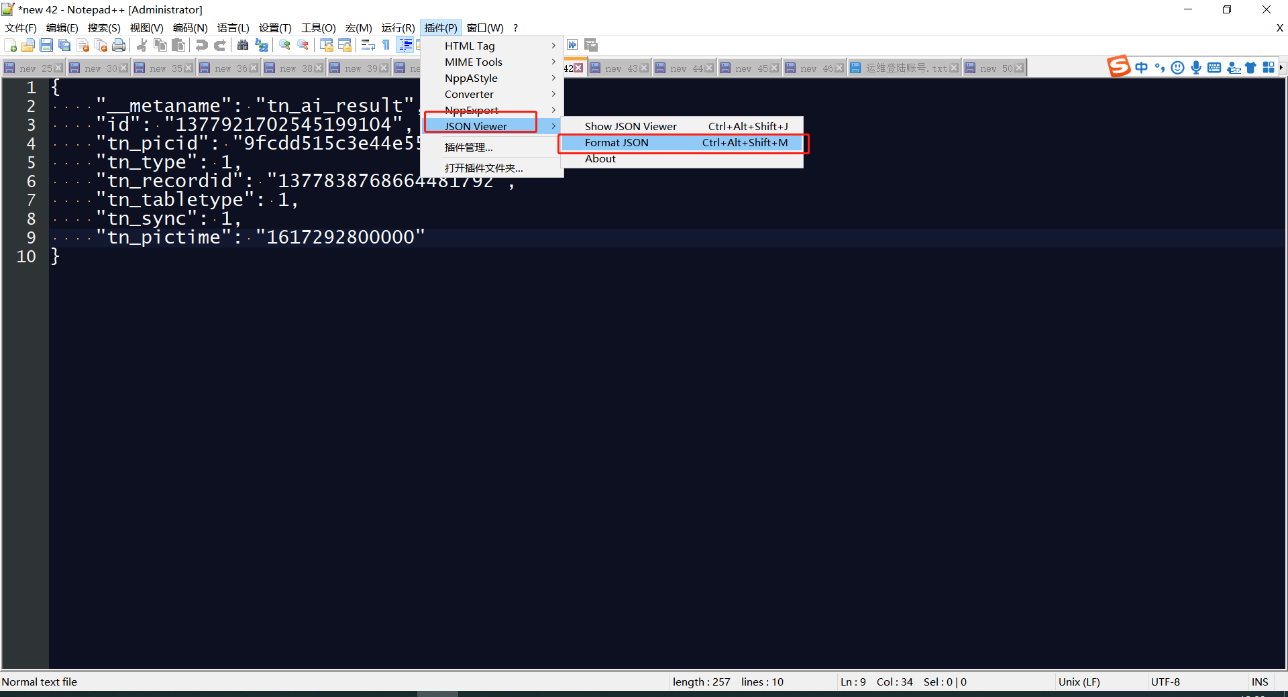Viewport: 1288px width, 697px height.
Task: Click the Sogou skin shirt icon
Action: coord(1250,67)
